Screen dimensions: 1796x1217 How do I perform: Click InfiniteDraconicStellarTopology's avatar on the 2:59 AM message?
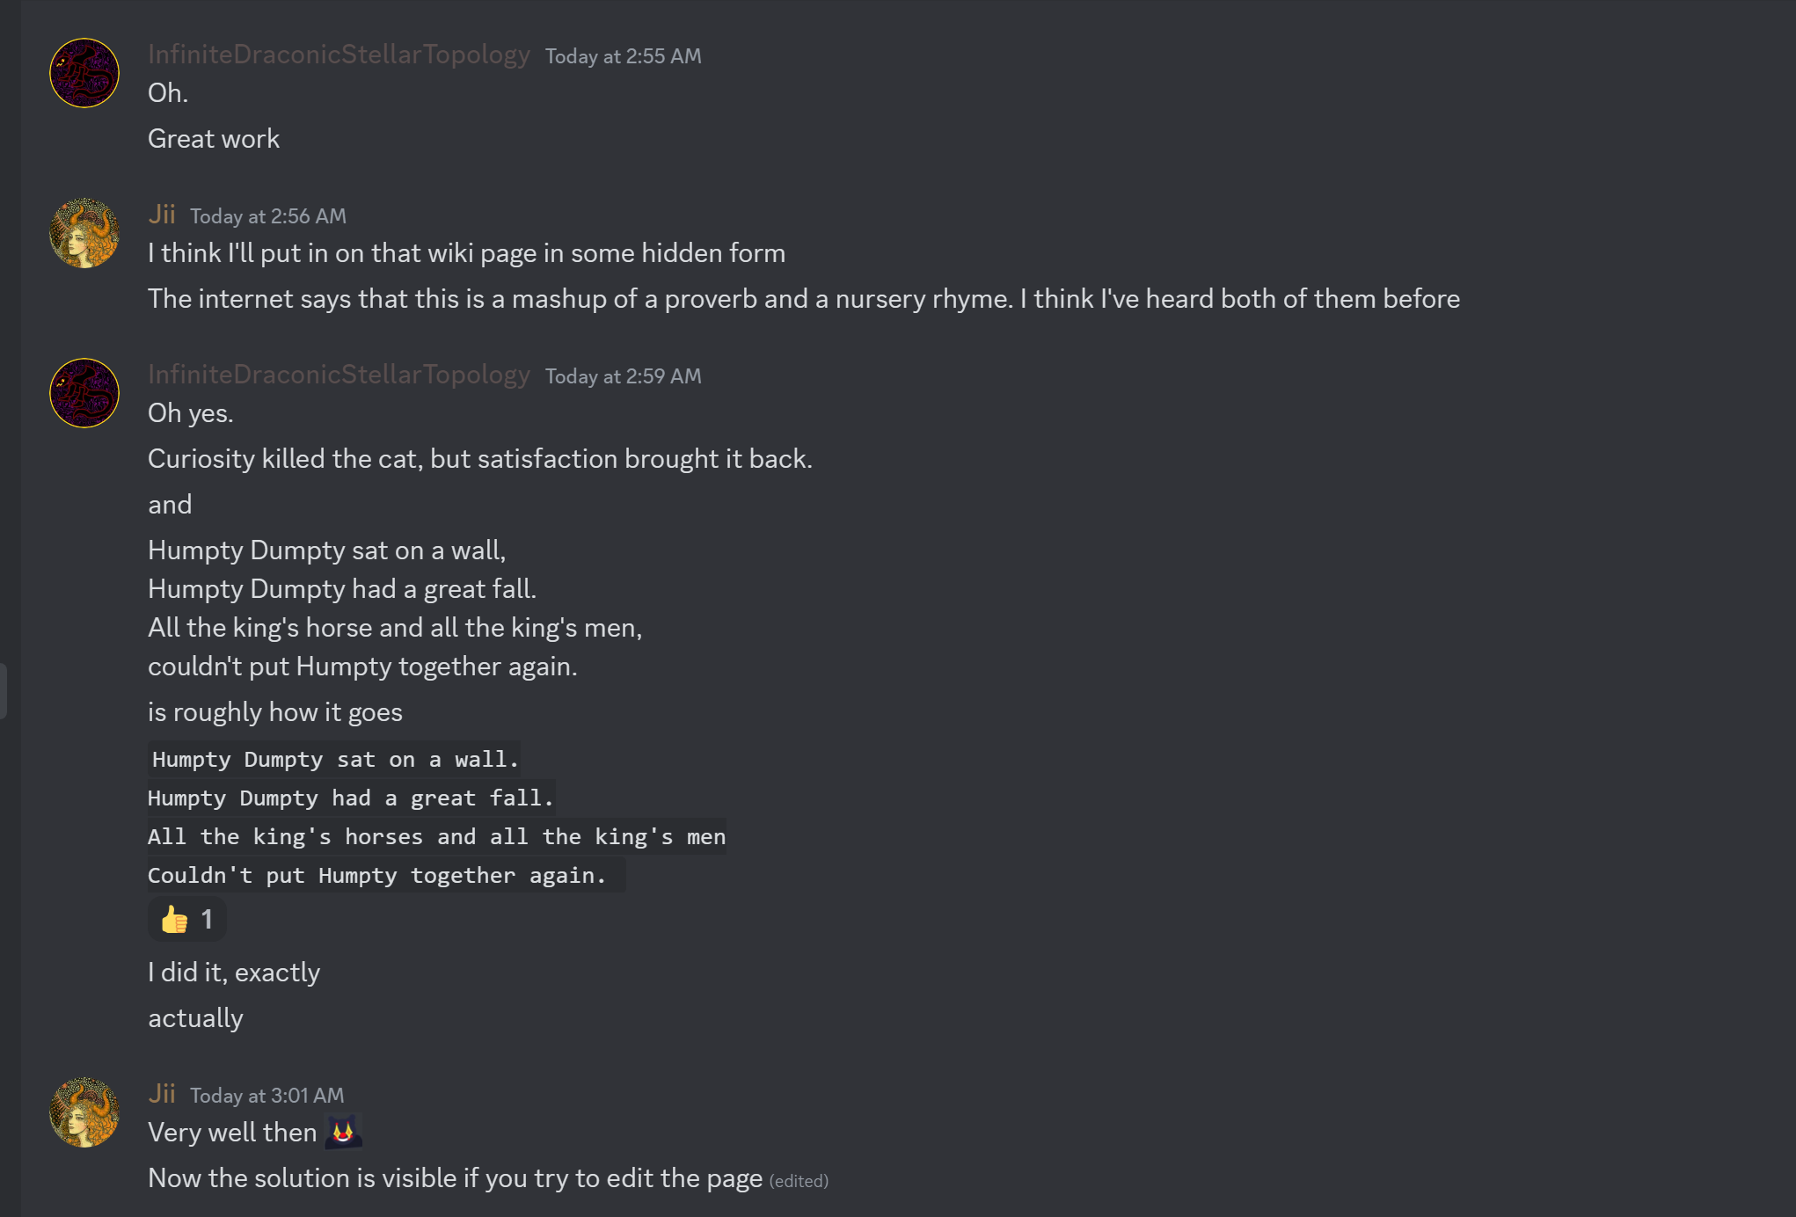(x=84, y=393)
